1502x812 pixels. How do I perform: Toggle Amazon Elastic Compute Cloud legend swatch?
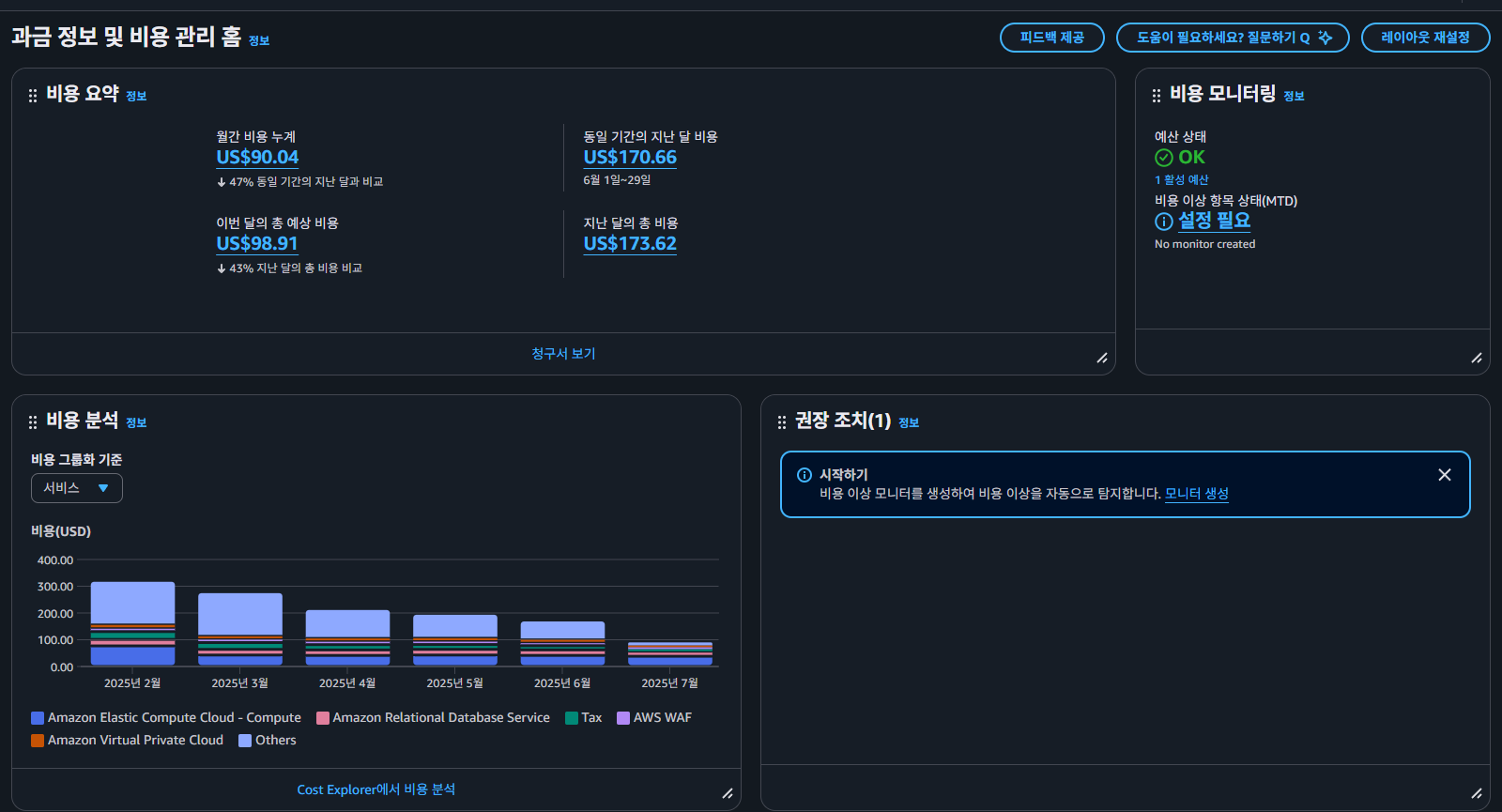(x=38, y=718)
